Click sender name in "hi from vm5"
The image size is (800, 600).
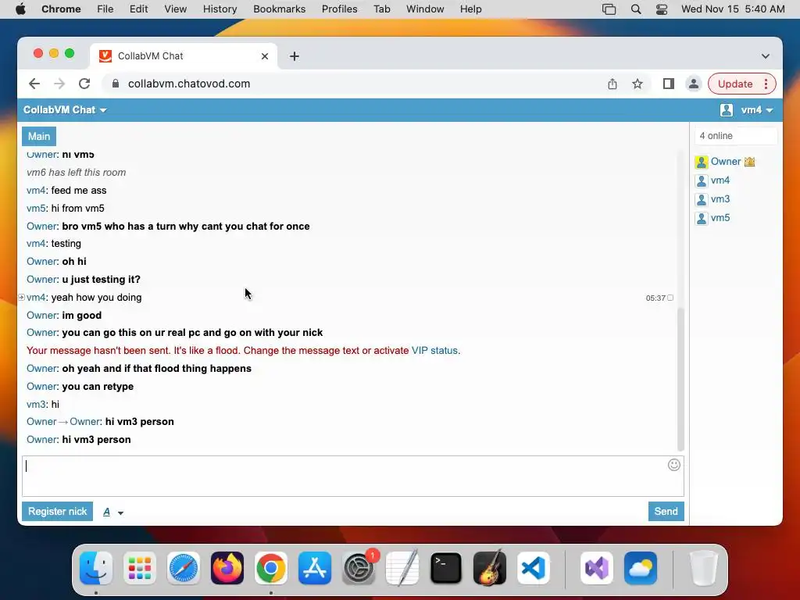tap(36, 208)
